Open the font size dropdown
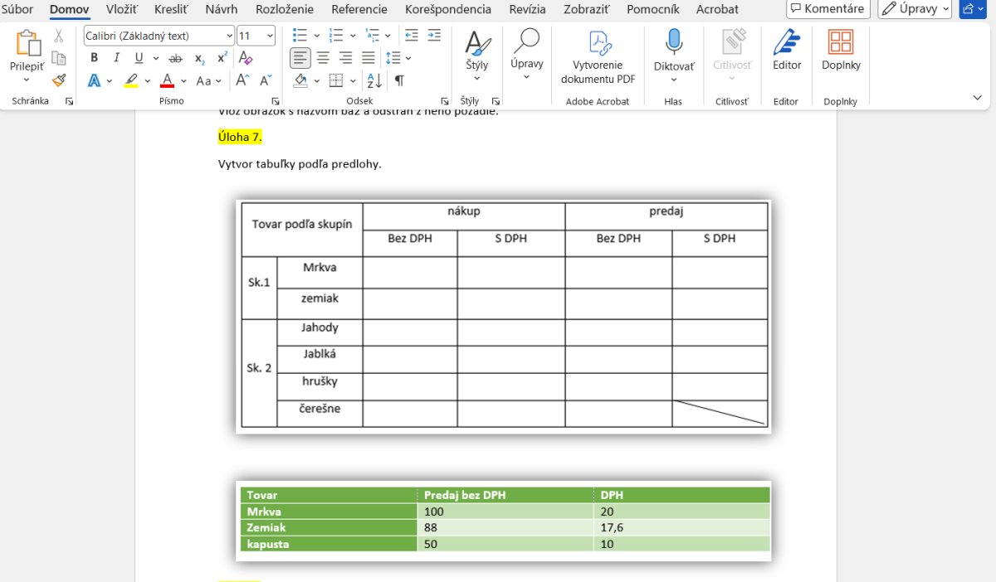The height and width of the screenshot is (582, 996). pos(270,36)
